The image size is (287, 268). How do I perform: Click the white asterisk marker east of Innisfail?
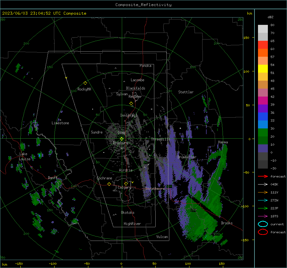(151, 109)
